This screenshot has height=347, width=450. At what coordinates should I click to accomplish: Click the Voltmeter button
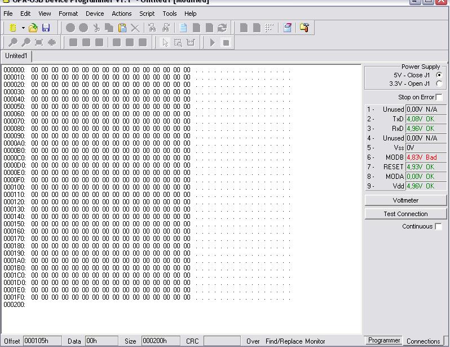pos(405,200)
